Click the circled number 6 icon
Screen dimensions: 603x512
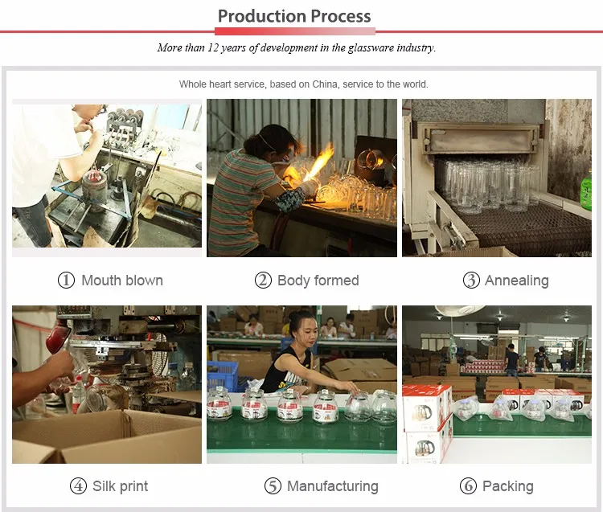(x=468, y=485)
